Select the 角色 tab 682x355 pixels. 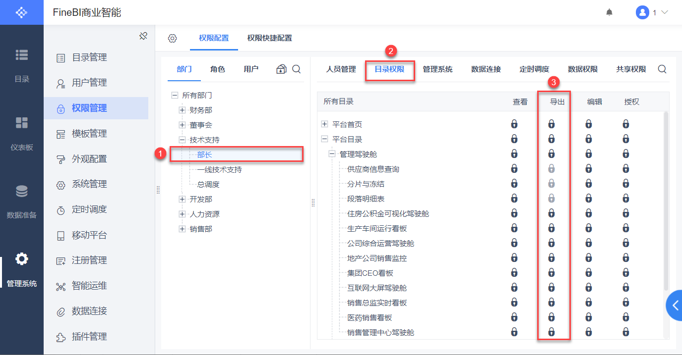point(217,69)
